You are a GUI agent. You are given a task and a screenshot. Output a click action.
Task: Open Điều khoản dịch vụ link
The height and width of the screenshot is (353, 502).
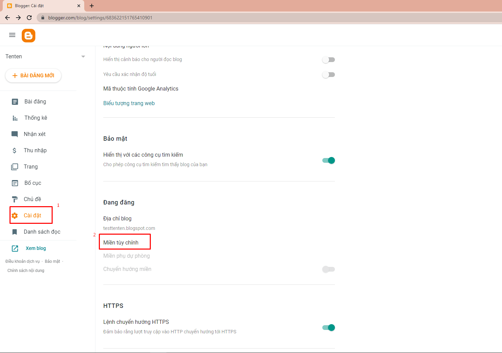(22, 261)
